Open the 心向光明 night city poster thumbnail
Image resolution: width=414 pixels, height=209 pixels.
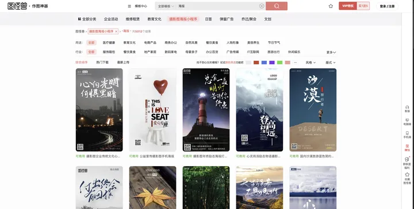pos(99,109)
